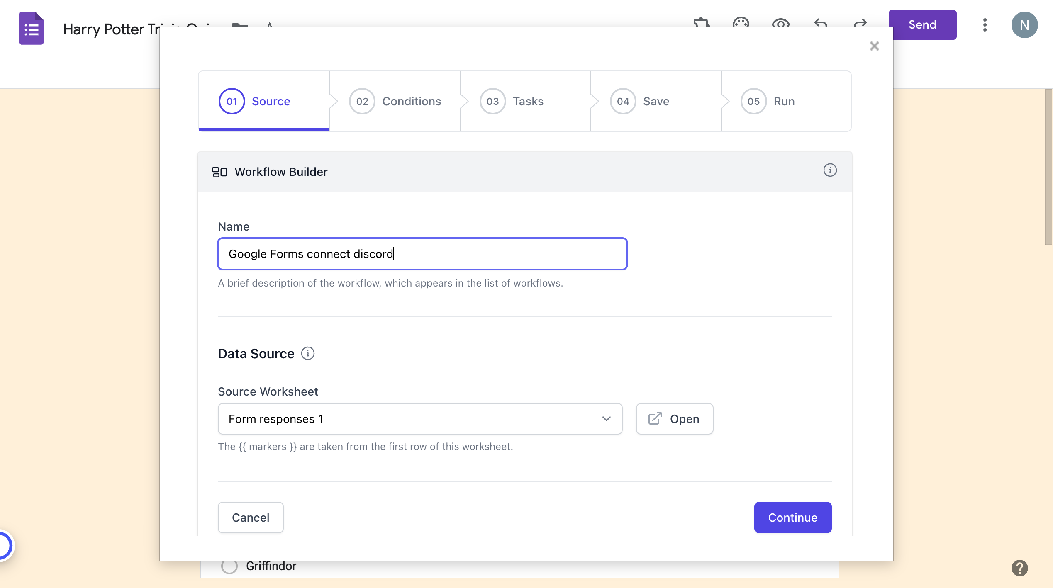Open the Form responses 1 worksheet externally
This screenshot has width=1053, height=588.
pos(674,419)
